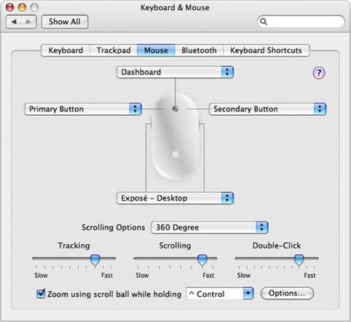
Task: Click the search magnifier icon
Action: pos(264,22)
